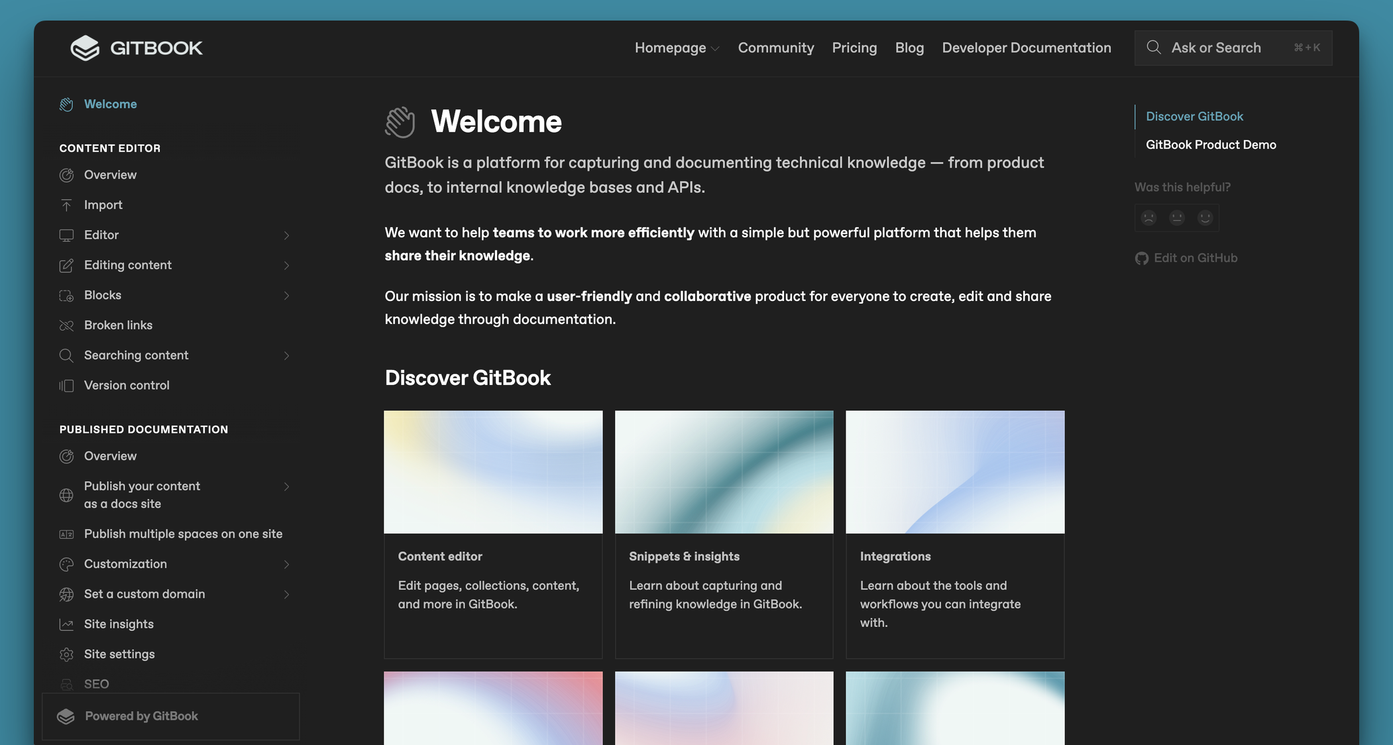
Task: Expand the Blocks sidebar section
Action: (x=287, y=296)
